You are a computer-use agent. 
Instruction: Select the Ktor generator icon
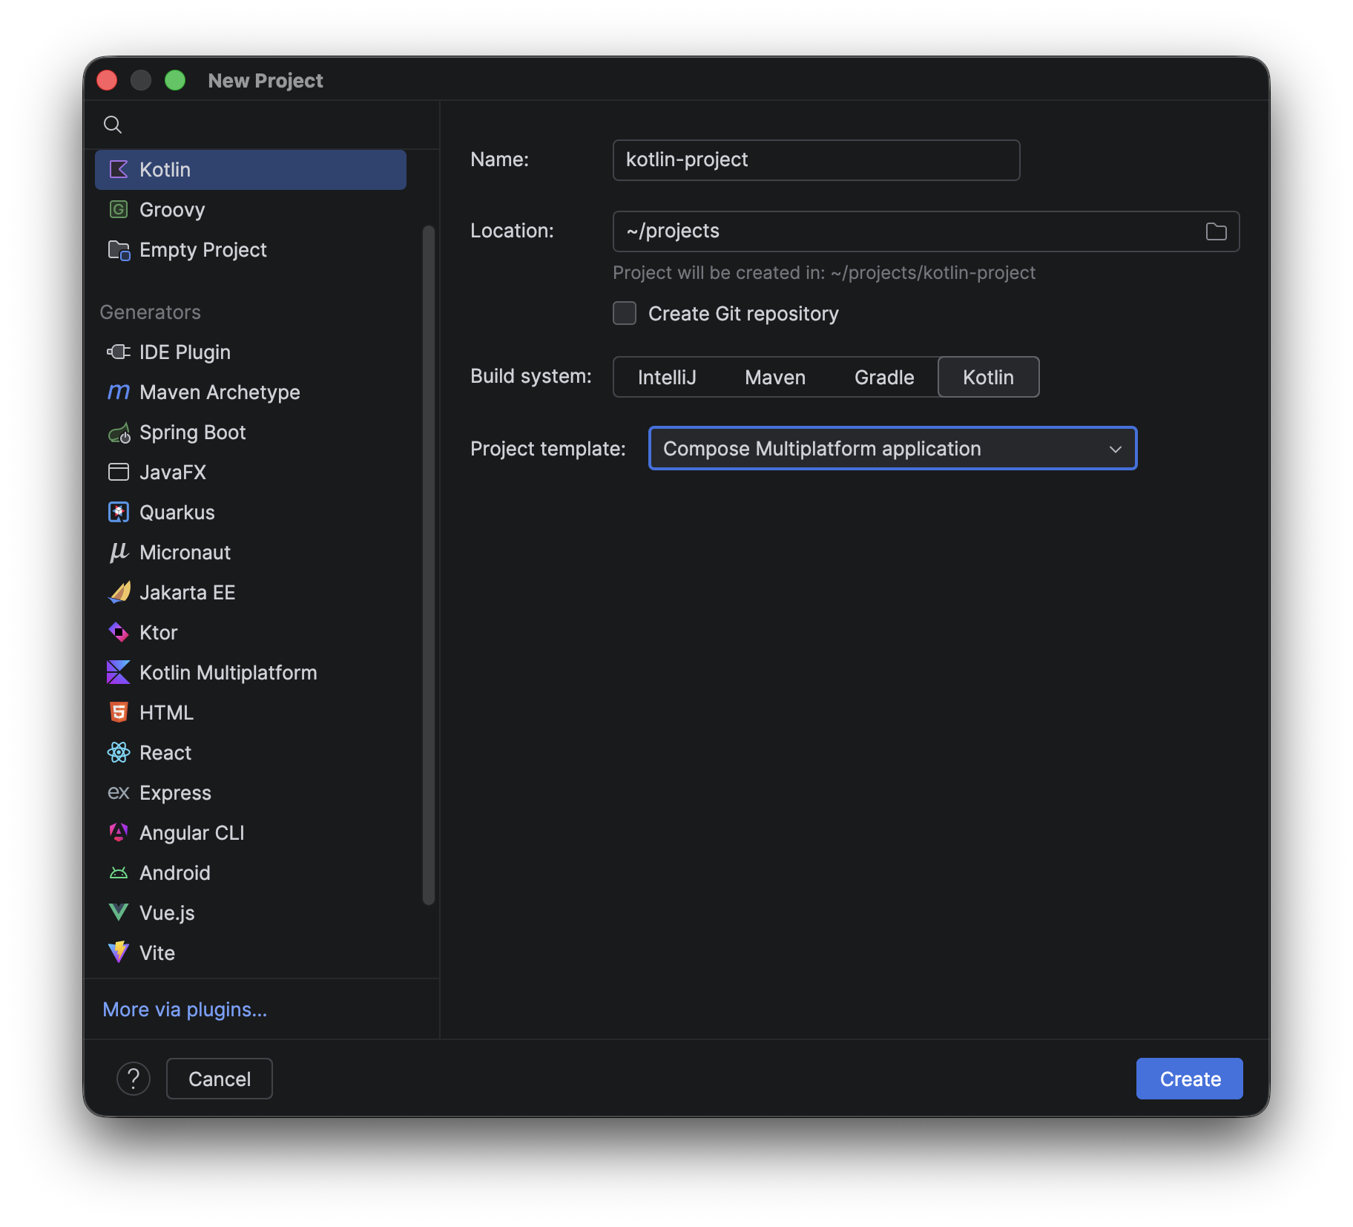pyautogui.click(x=119, y=633)
